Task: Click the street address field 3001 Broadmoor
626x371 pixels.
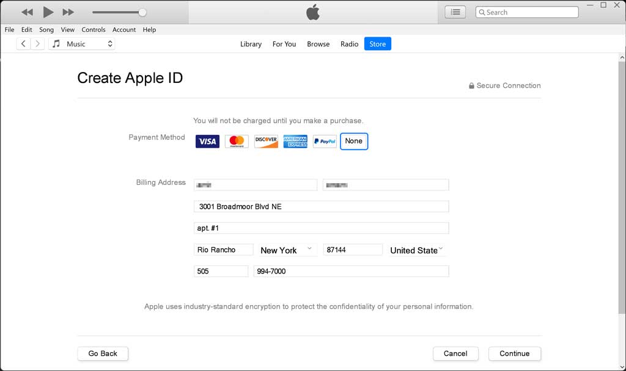Action: (x=322, y=206)
